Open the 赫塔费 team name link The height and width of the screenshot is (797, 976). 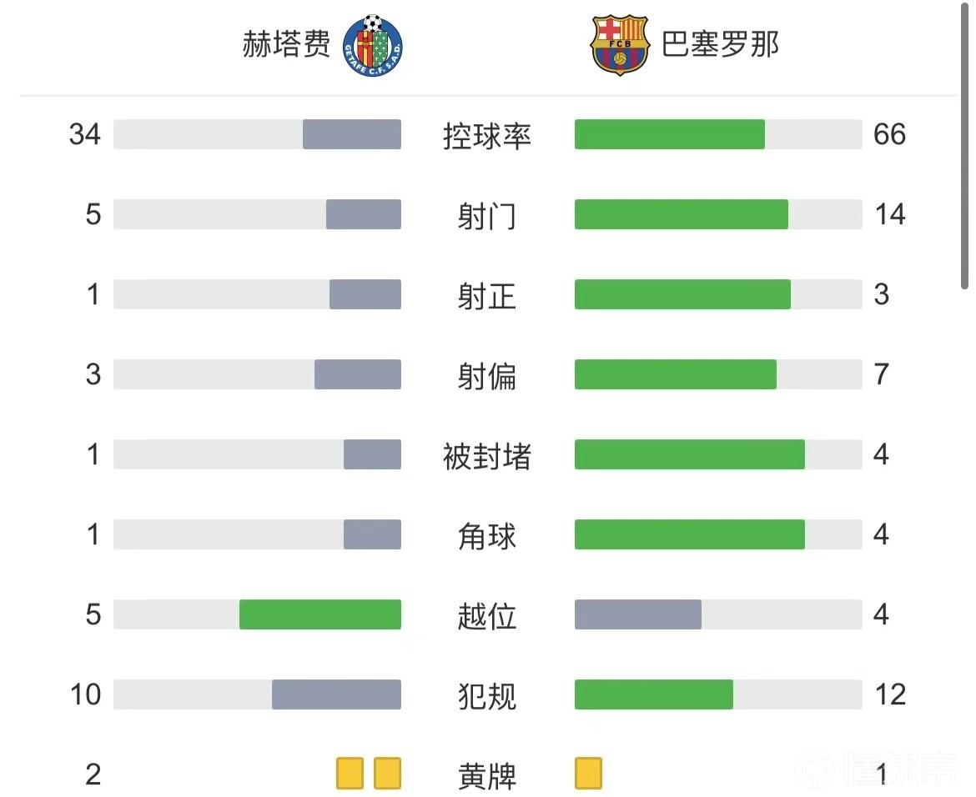click(x=286, y=43)
